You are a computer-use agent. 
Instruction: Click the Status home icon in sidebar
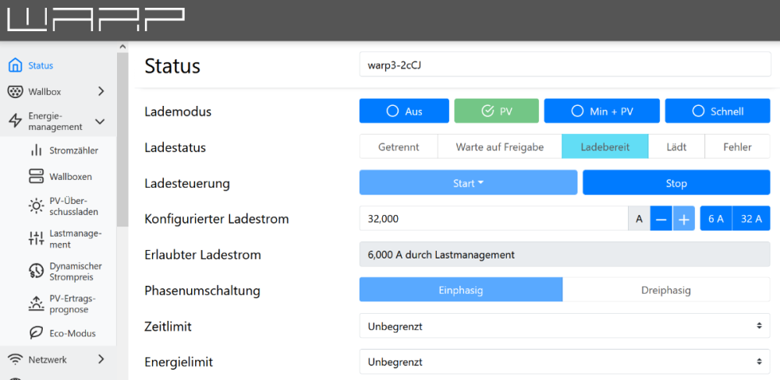pyautogui.click(x=15, y=65)
